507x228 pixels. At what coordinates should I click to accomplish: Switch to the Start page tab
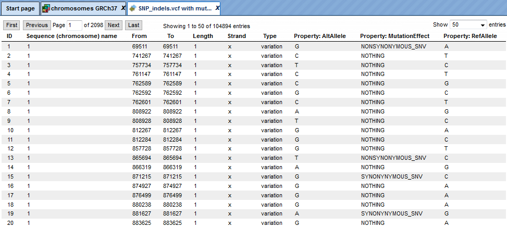20,8
